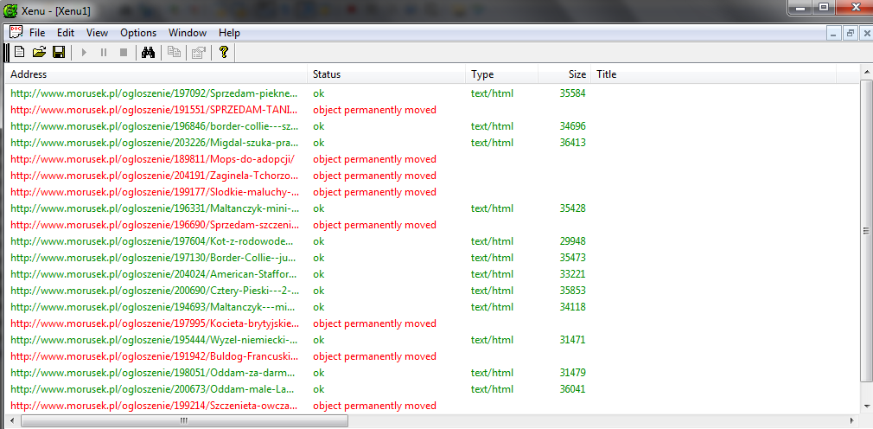Click the size value 36041
This screenshot has width=873, height=429.
(x=572, y=389)
